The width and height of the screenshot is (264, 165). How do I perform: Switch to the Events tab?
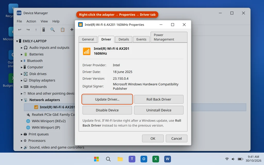(x=141, y=39)
